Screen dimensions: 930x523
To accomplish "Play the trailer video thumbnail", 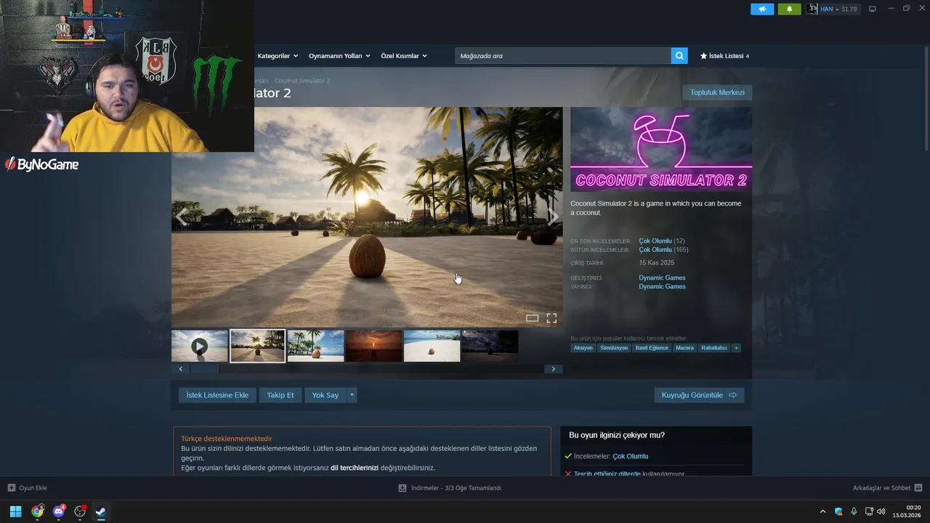I will click(199, 346).
